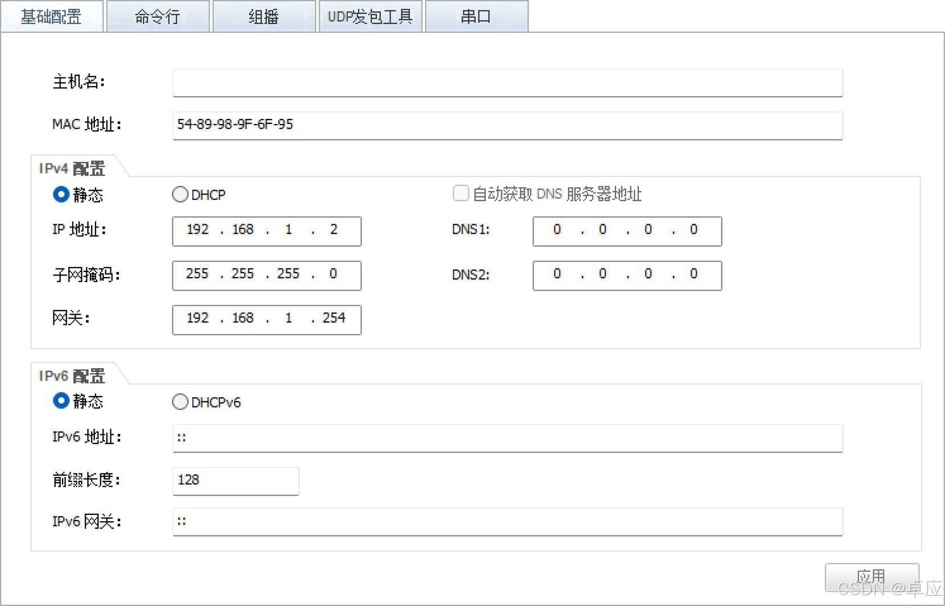This screenshot has height=606, width=945.
Task: Open the 组播 tab
Action: pos(264,17)
